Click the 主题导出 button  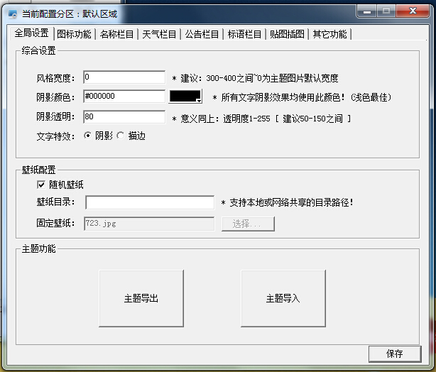pyautogui.click(x=141, y=298)
